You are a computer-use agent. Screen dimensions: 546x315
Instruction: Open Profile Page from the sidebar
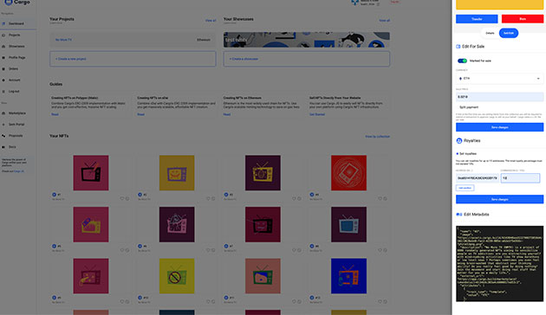click(x=16, y=58)
